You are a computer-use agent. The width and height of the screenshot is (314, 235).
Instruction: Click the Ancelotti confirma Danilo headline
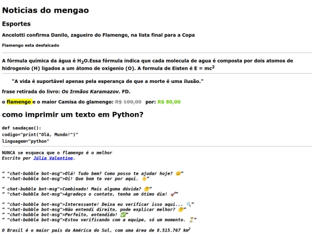98,35
